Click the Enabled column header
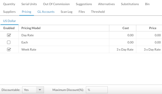Viewport: 162px width, 94px height. (9, 28)
